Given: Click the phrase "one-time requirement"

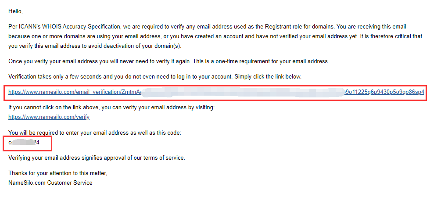Looking at the screenshot, I should coord(244,61).
